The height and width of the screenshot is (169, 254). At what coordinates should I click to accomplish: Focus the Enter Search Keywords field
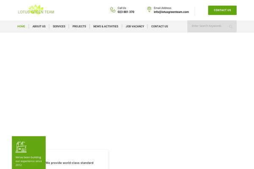pyautogui.click(x=212, y=26)
